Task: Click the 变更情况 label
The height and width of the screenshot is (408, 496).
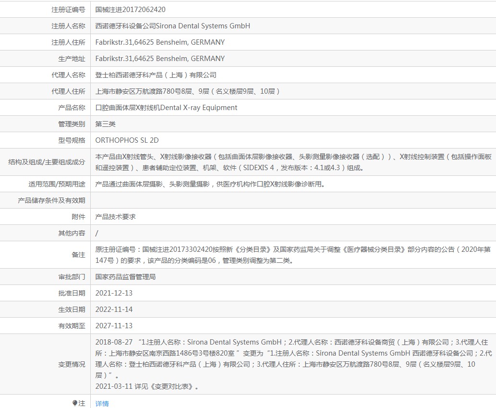Action: [72, 364]
